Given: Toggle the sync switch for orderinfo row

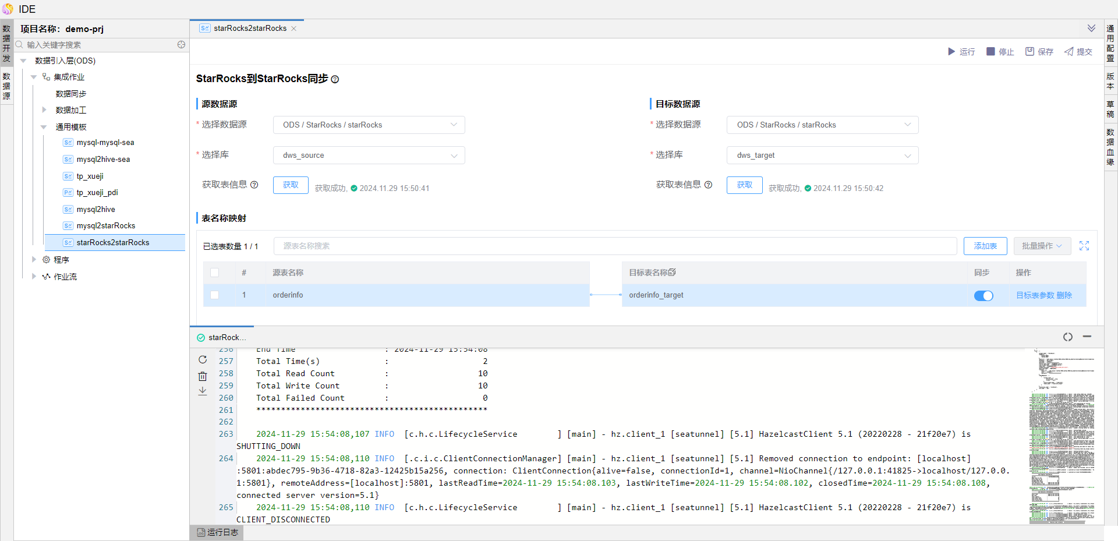Looking at the screenshot, I should [x=983, y=296].
